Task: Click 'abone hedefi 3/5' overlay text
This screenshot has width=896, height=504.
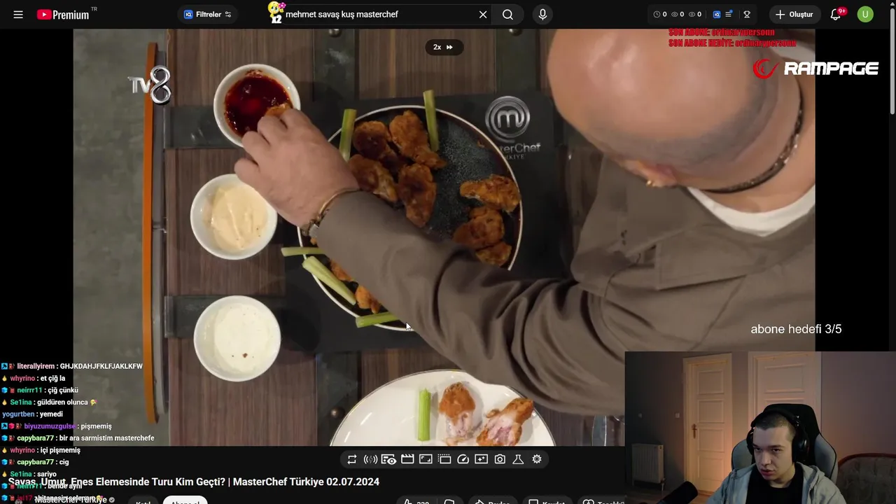Action: 796,329
